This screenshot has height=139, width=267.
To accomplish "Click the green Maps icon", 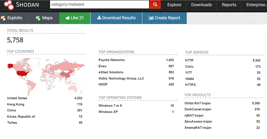I will 38,18.
